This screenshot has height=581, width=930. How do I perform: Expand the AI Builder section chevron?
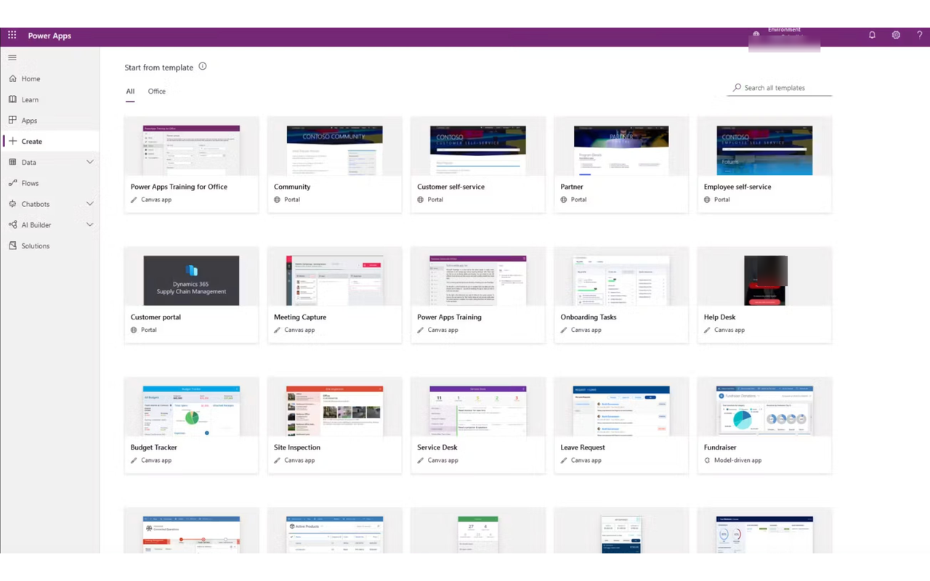[90, 225]
